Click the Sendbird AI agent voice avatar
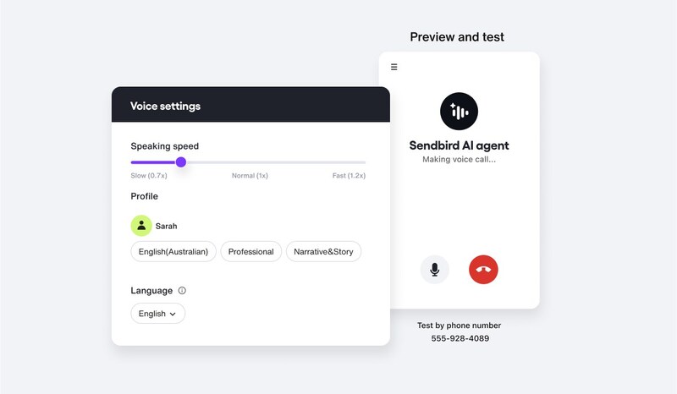The width and height of the screenshot is (677, 394). coord(459,112)
